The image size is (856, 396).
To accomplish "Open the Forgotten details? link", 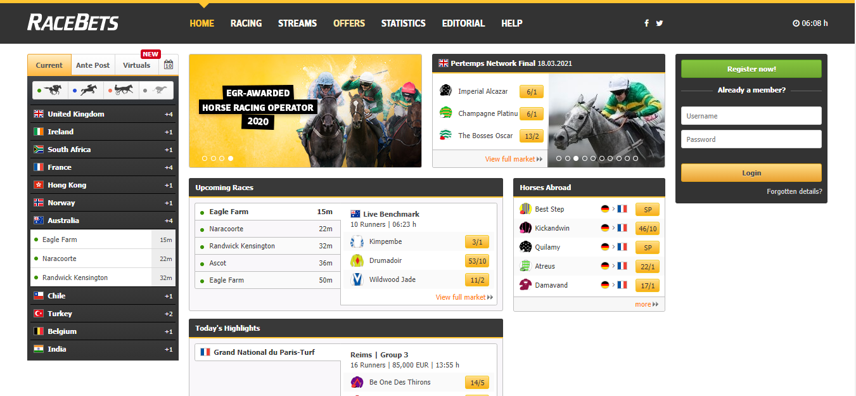I will coord(795,191).
